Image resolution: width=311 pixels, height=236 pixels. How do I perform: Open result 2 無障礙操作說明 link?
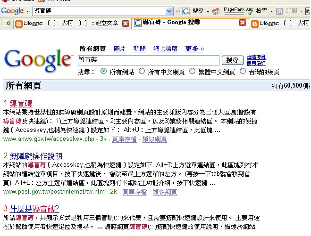[36, 156]
